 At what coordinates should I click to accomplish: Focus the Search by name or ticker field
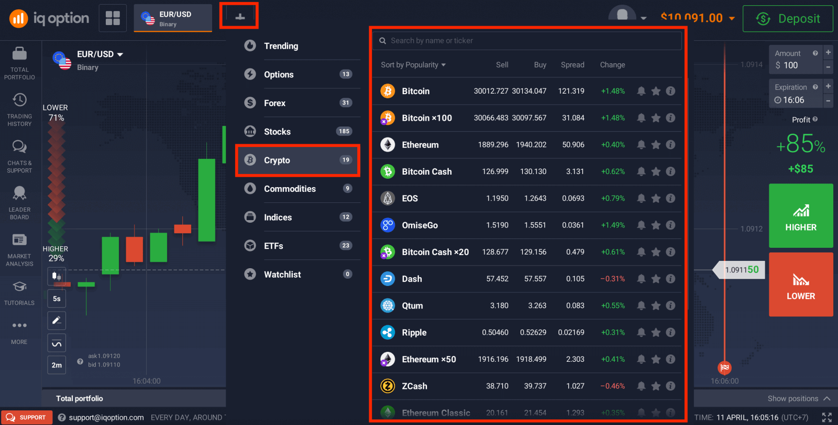point(527,41)
